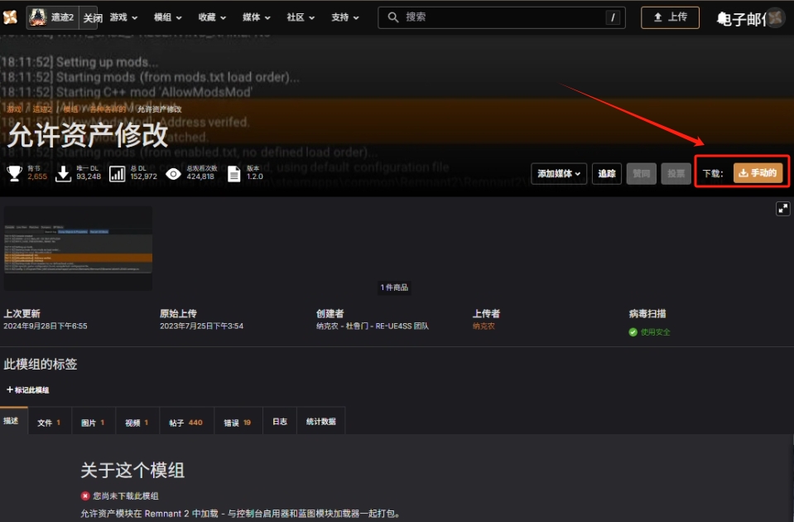Click the total views eye icon

[173, 174]
